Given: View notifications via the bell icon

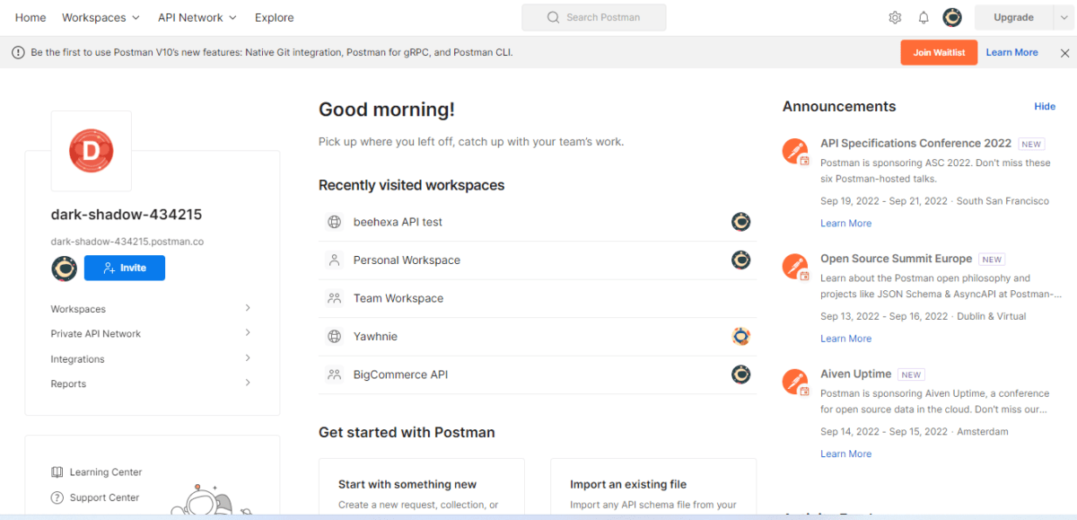Looking at the screenshot, I should click(924, 17).
